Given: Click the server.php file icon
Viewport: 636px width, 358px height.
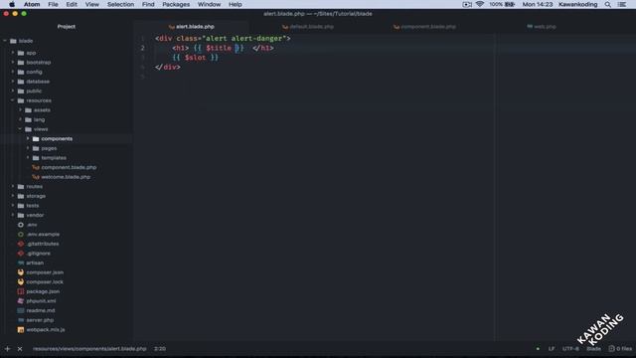Looking at the screenshot, I should 21,320.
